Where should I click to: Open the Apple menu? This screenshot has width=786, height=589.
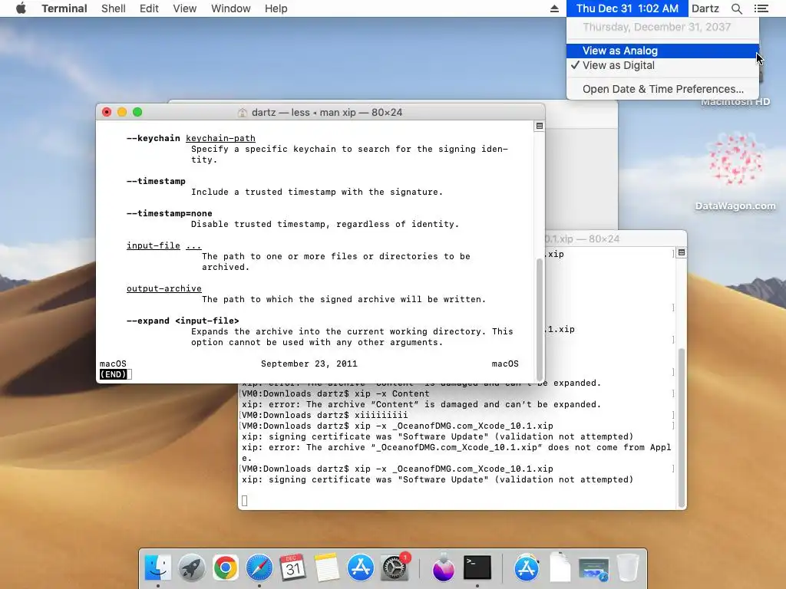pyautogui.click(x=21, y=8)
